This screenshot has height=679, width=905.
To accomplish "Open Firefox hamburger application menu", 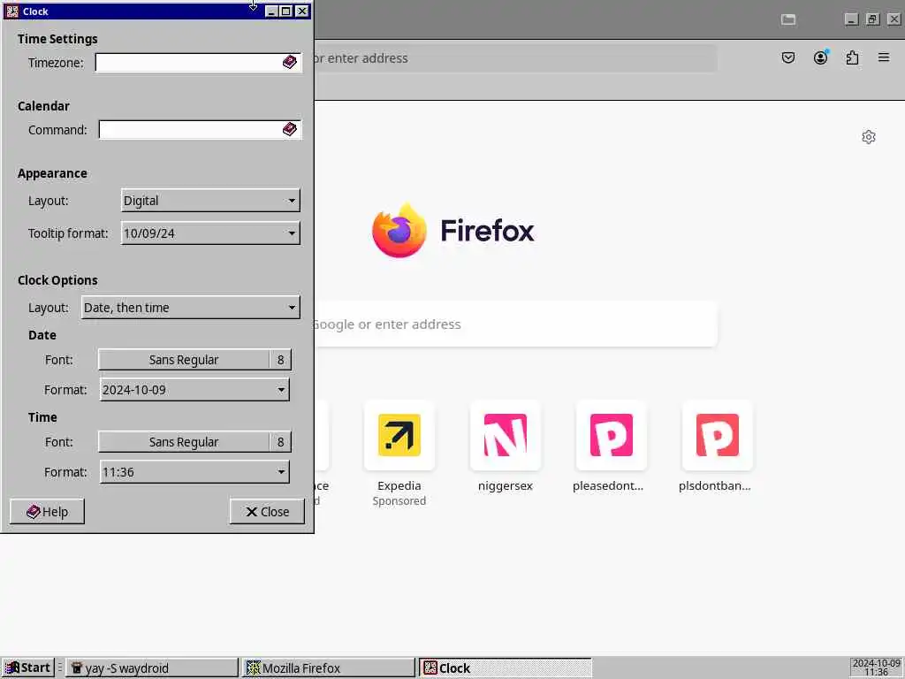I will [884, 57].
